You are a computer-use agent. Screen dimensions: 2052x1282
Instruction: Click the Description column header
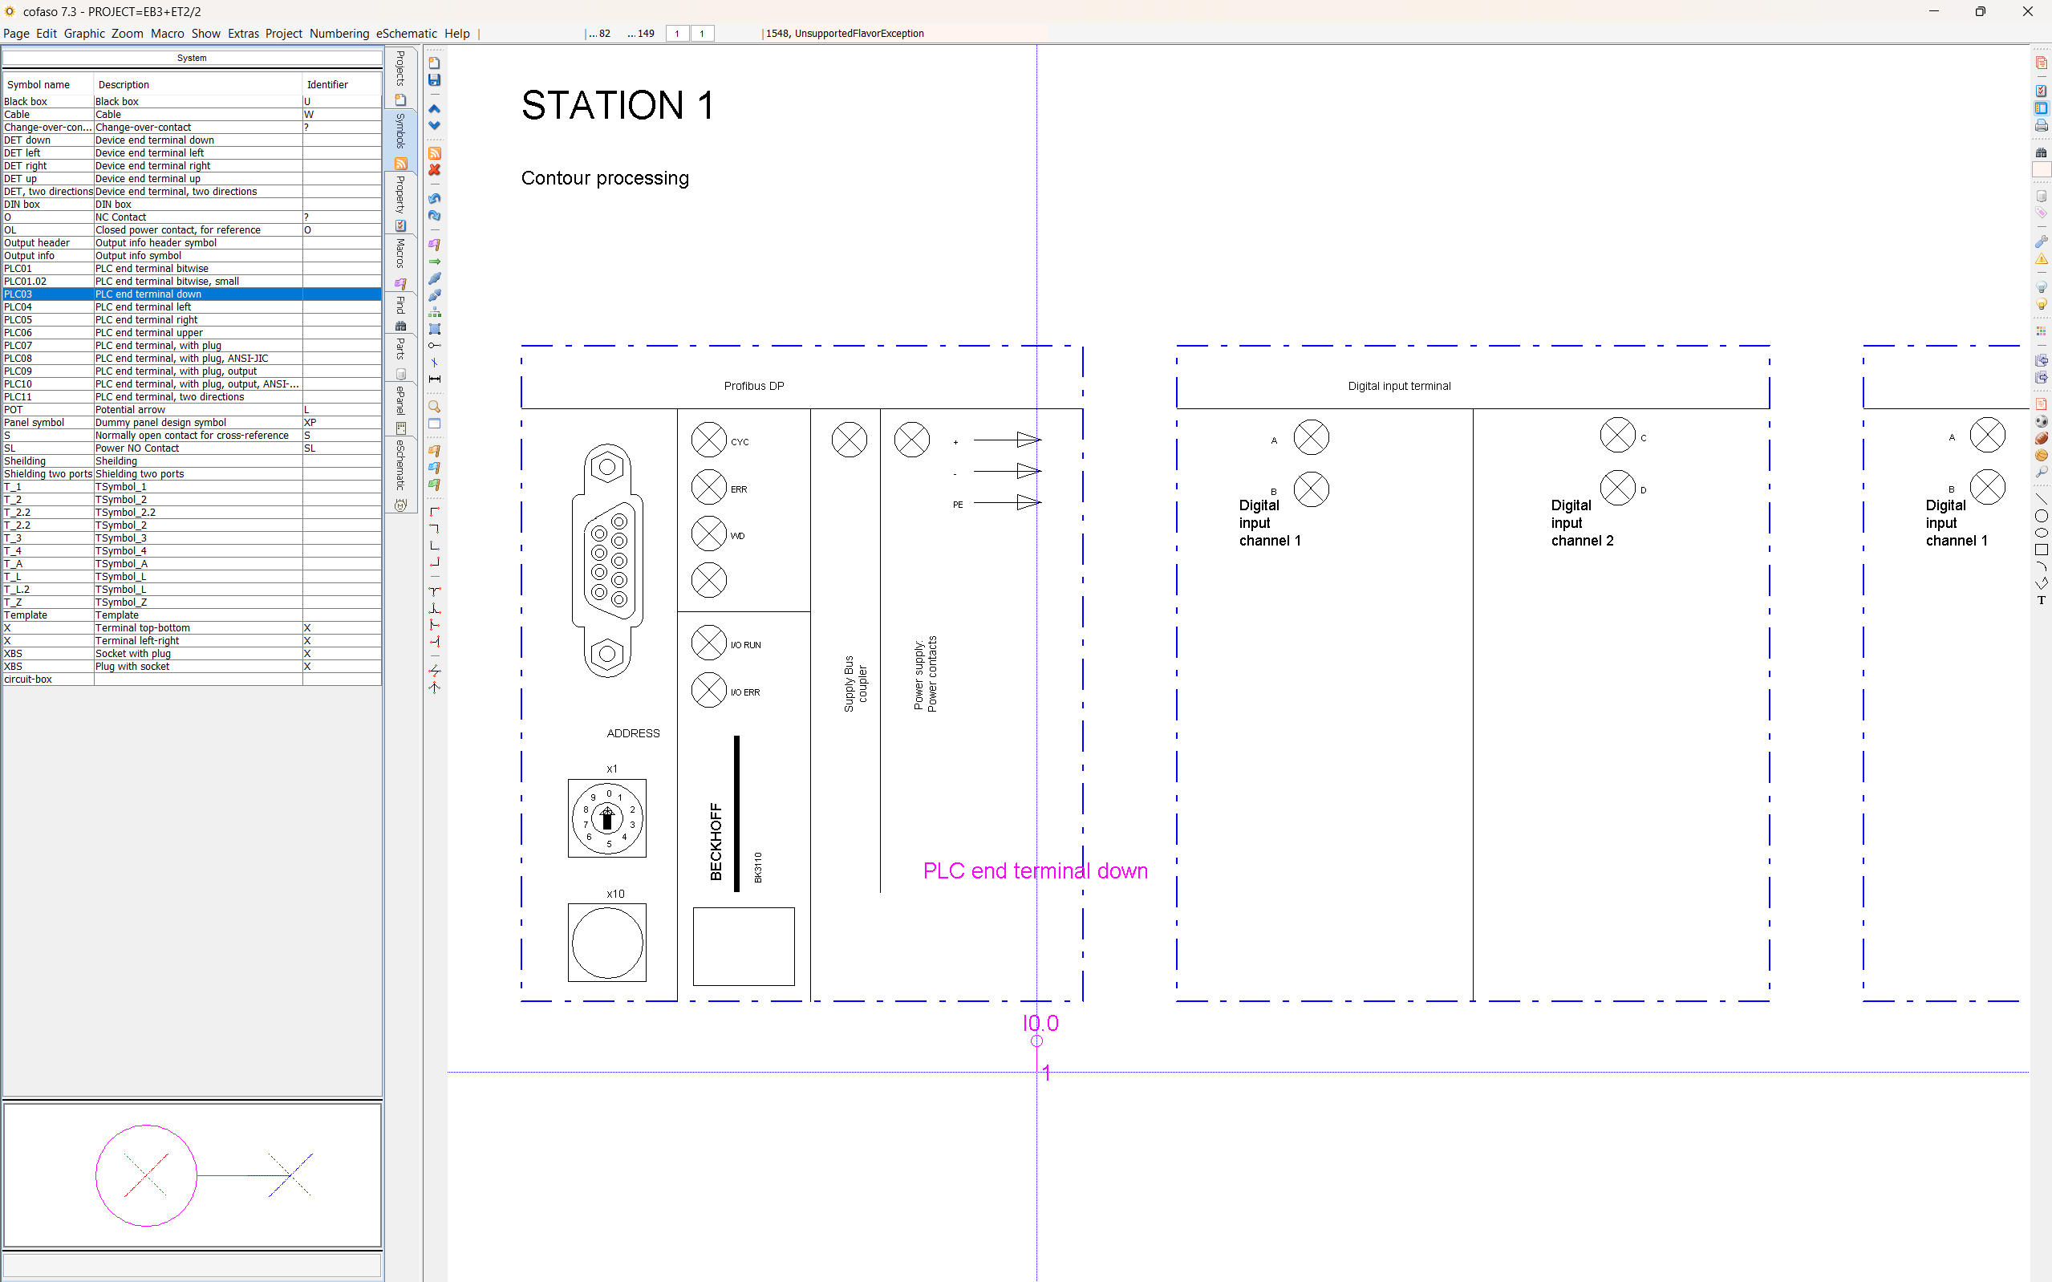coord(123,85)
